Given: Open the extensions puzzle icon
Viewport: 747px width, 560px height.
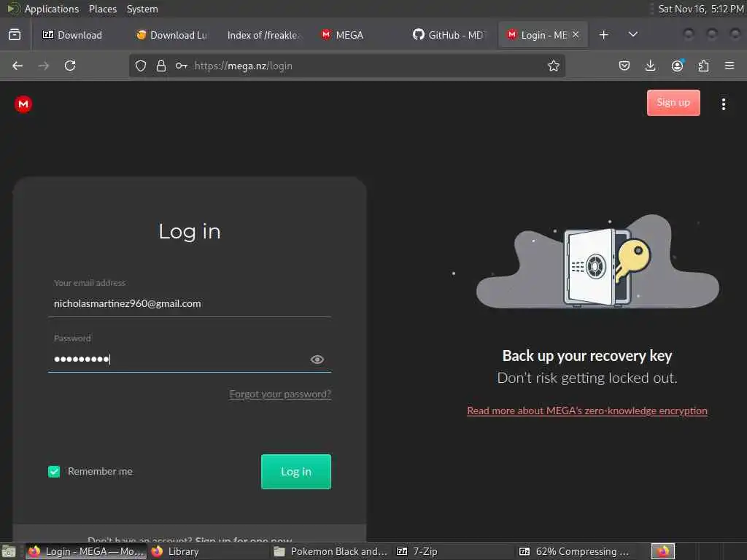Looking at the screenshot, I should 703,66.
